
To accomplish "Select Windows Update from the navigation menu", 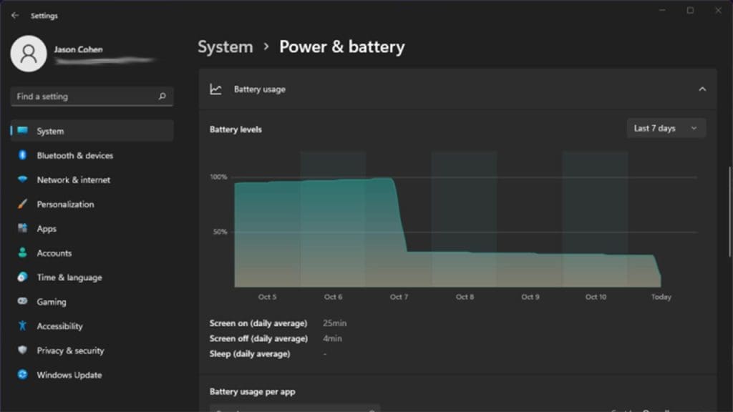I will [69, 375].
